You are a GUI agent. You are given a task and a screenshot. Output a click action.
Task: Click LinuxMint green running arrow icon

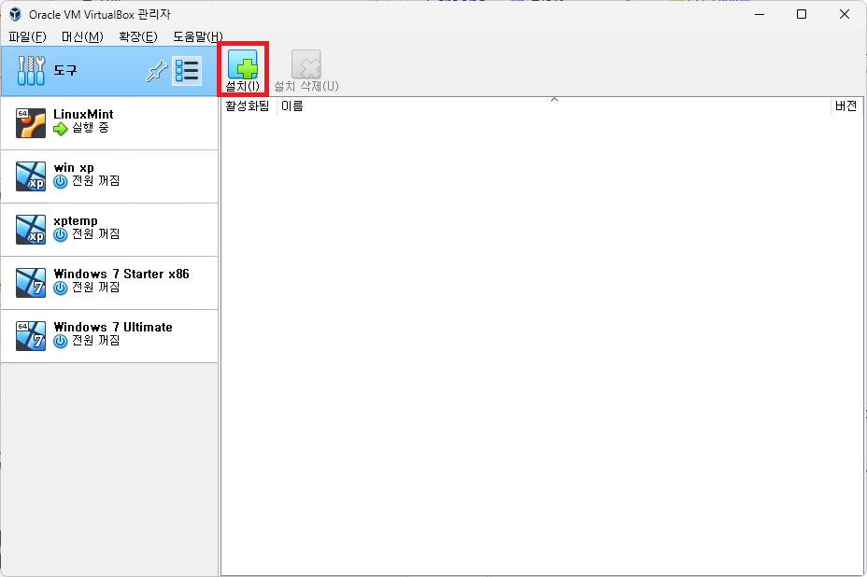61,130
